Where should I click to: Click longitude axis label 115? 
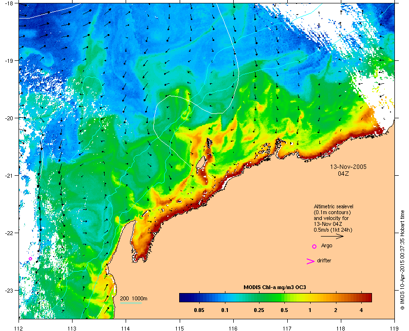pos(180,329)
